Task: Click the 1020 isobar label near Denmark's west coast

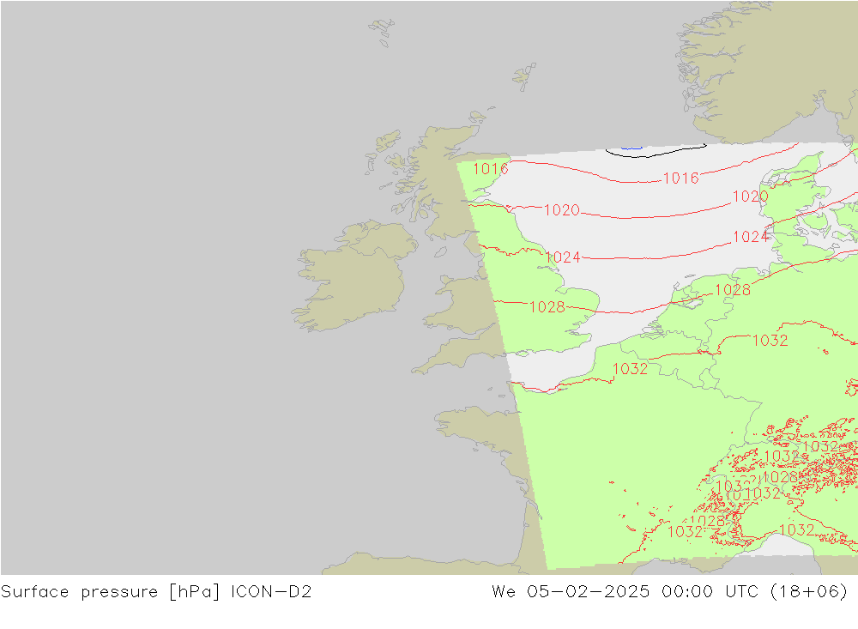Action: click(x=750, y=197)
